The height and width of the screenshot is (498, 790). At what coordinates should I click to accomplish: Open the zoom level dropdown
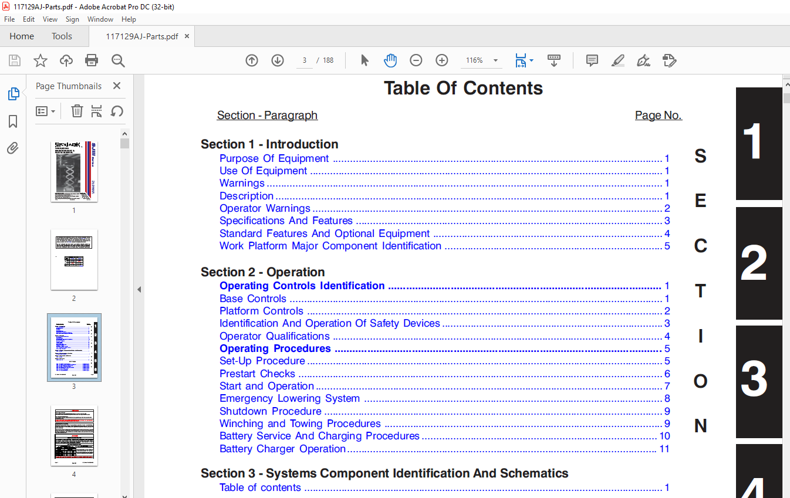(495, 60)
